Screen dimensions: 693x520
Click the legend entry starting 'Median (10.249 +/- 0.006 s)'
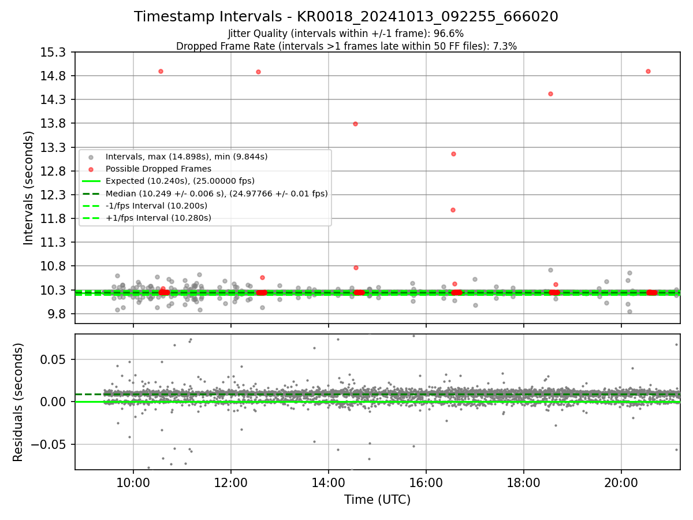[x=217, y=194]
